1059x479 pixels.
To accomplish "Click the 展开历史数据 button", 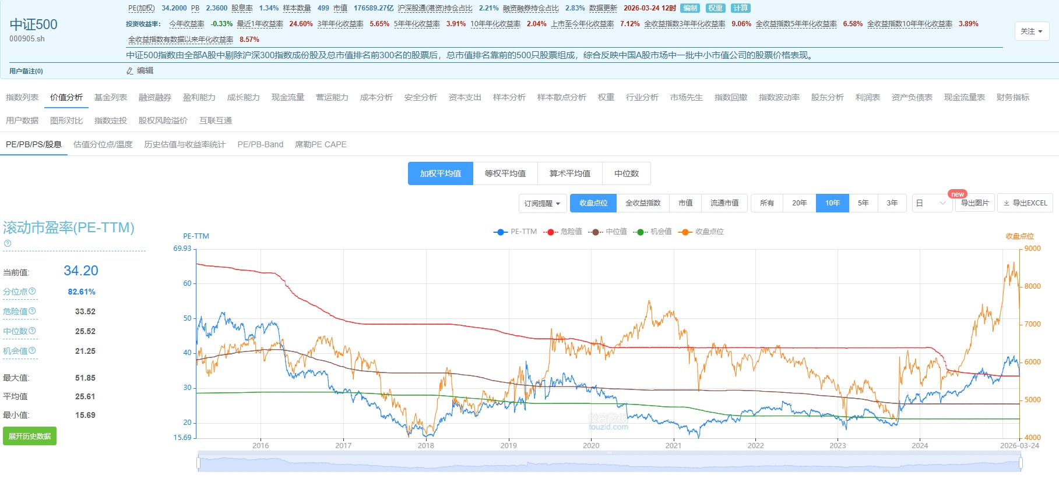I will pyautogui.click(x=30, y=436).
